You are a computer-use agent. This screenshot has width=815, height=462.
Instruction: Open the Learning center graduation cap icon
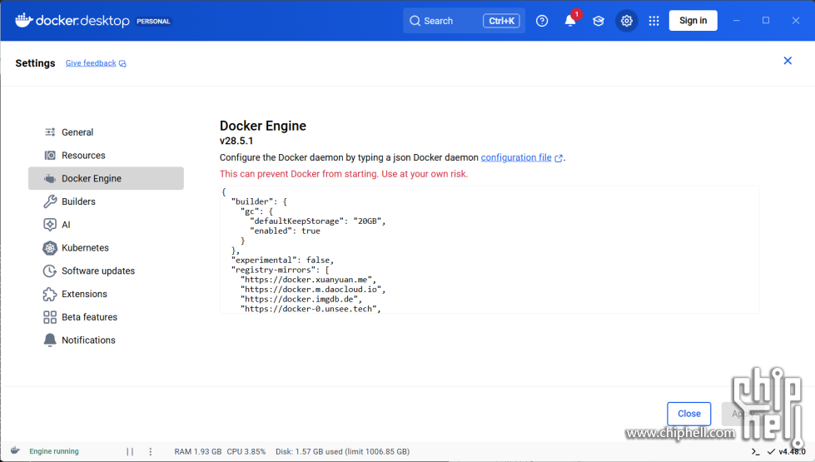click(599, 21)
